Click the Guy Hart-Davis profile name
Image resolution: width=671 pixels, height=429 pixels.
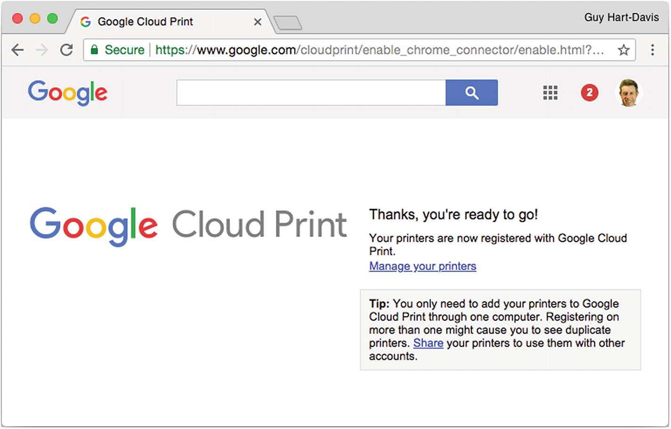621,17
